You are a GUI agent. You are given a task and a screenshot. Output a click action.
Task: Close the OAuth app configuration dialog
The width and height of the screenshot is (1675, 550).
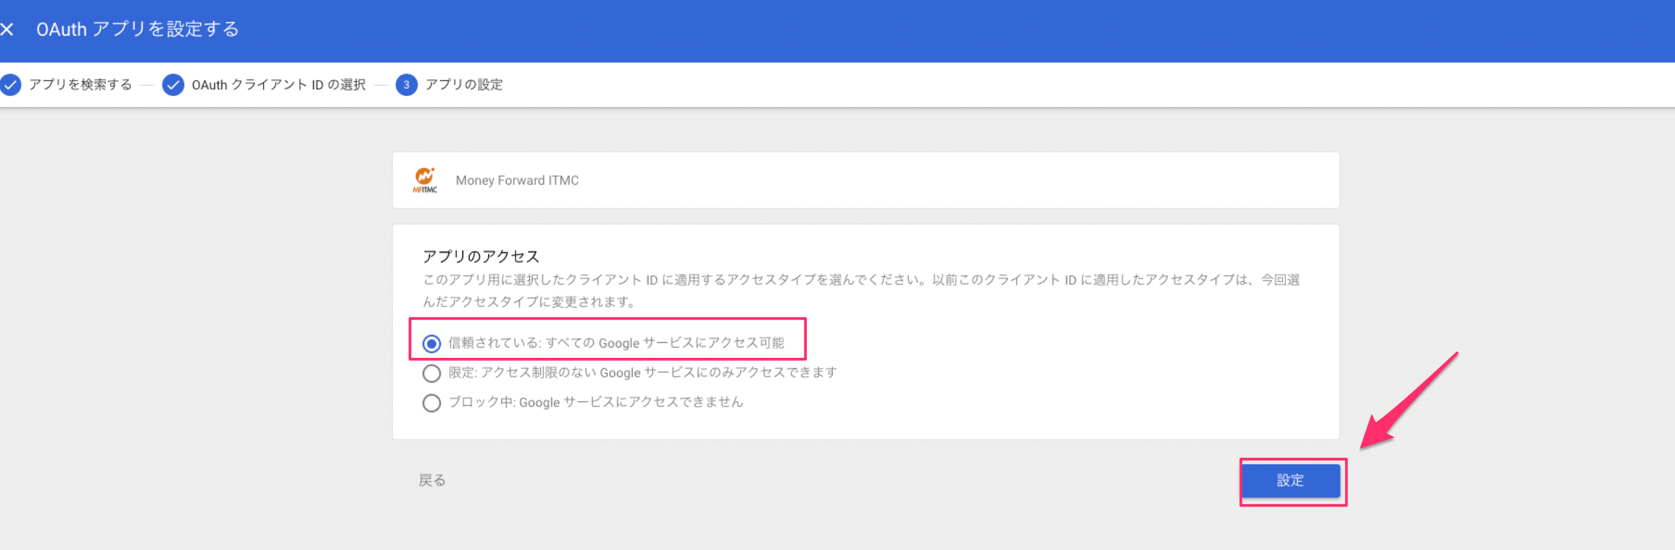[x=6, y=29]
